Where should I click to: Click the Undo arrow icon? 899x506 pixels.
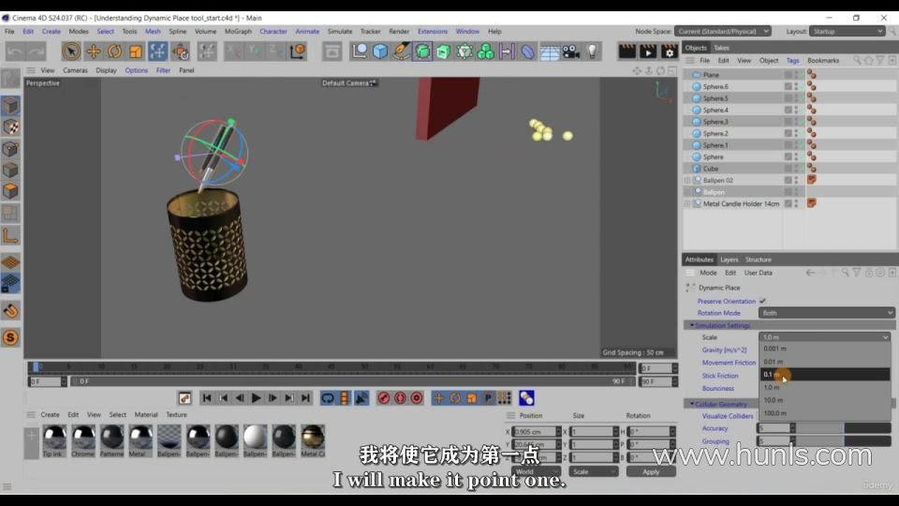(x=15, y=52)
